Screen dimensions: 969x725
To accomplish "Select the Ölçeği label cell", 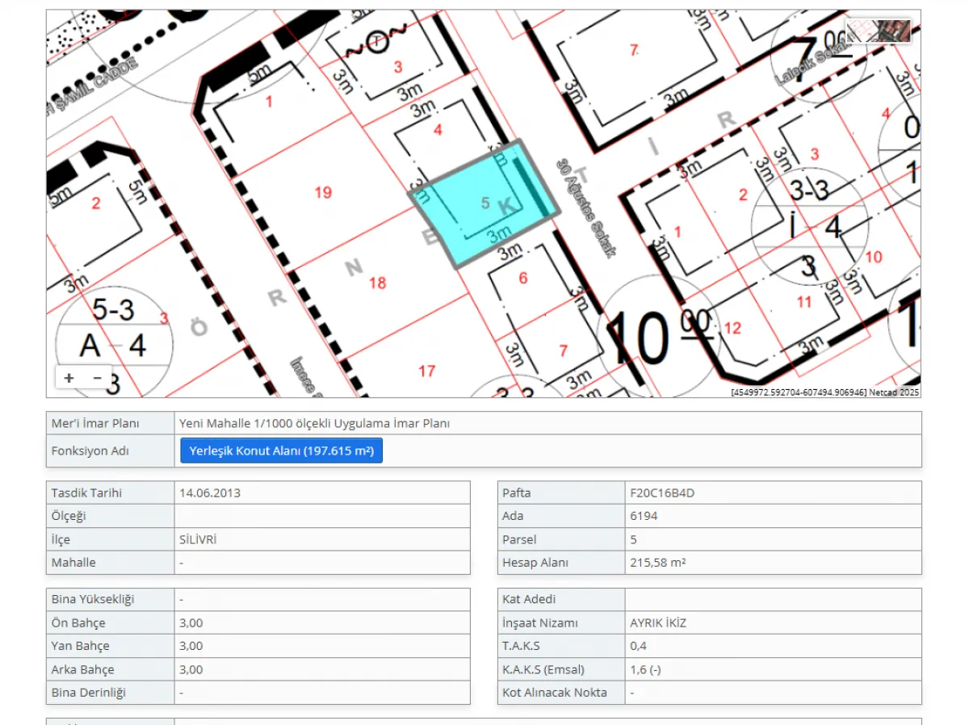I will tap(111, 516).
